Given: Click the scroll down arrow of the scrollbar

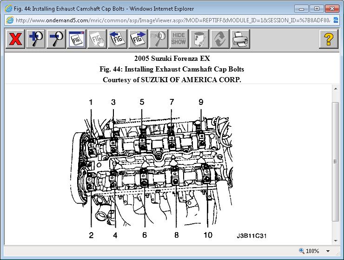Looking at the screenshot, I should tap(336, 240).
